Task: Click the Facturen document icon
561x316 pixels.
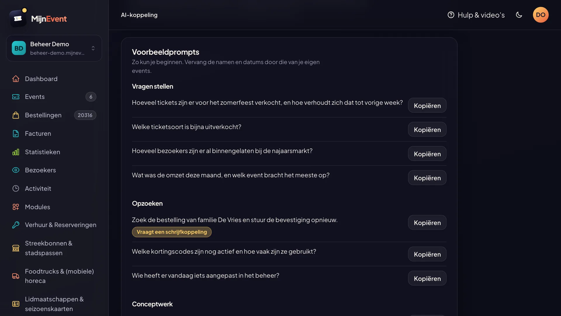Action: (16, 134)
